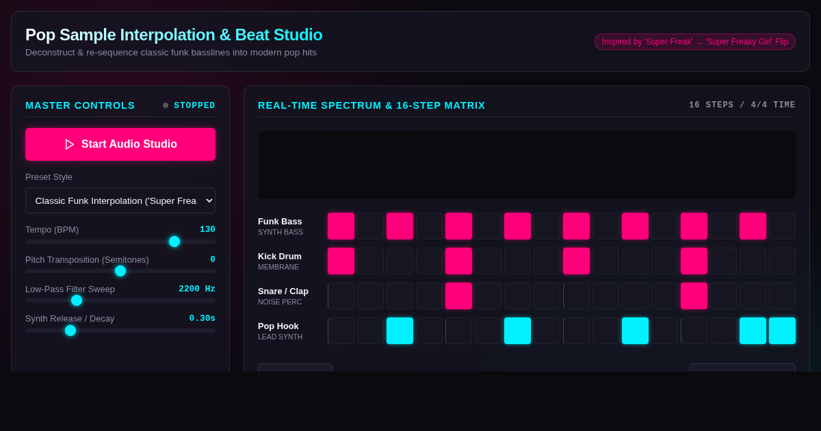The width and height of the screenshot is (821, 431).
Task: Toggle Pop Hook step 16
Action: [x=782, y=330]
